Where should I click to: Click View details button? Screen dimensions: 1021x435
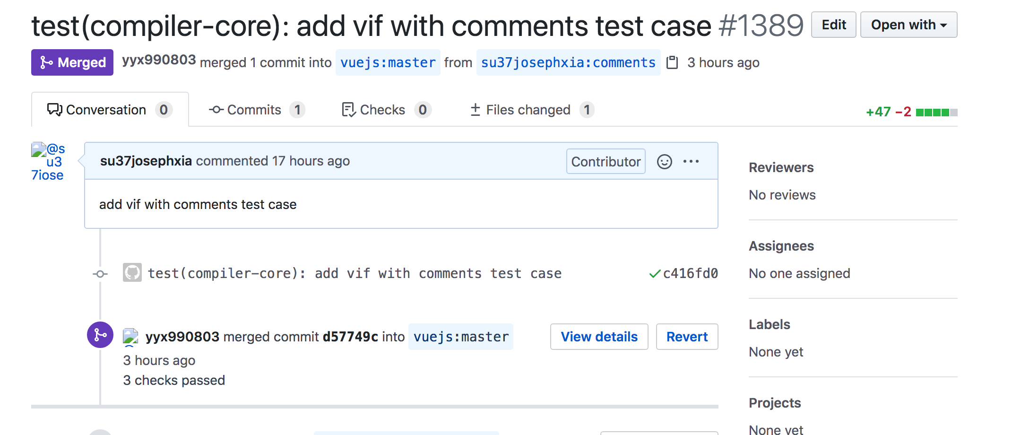point(599,337)
